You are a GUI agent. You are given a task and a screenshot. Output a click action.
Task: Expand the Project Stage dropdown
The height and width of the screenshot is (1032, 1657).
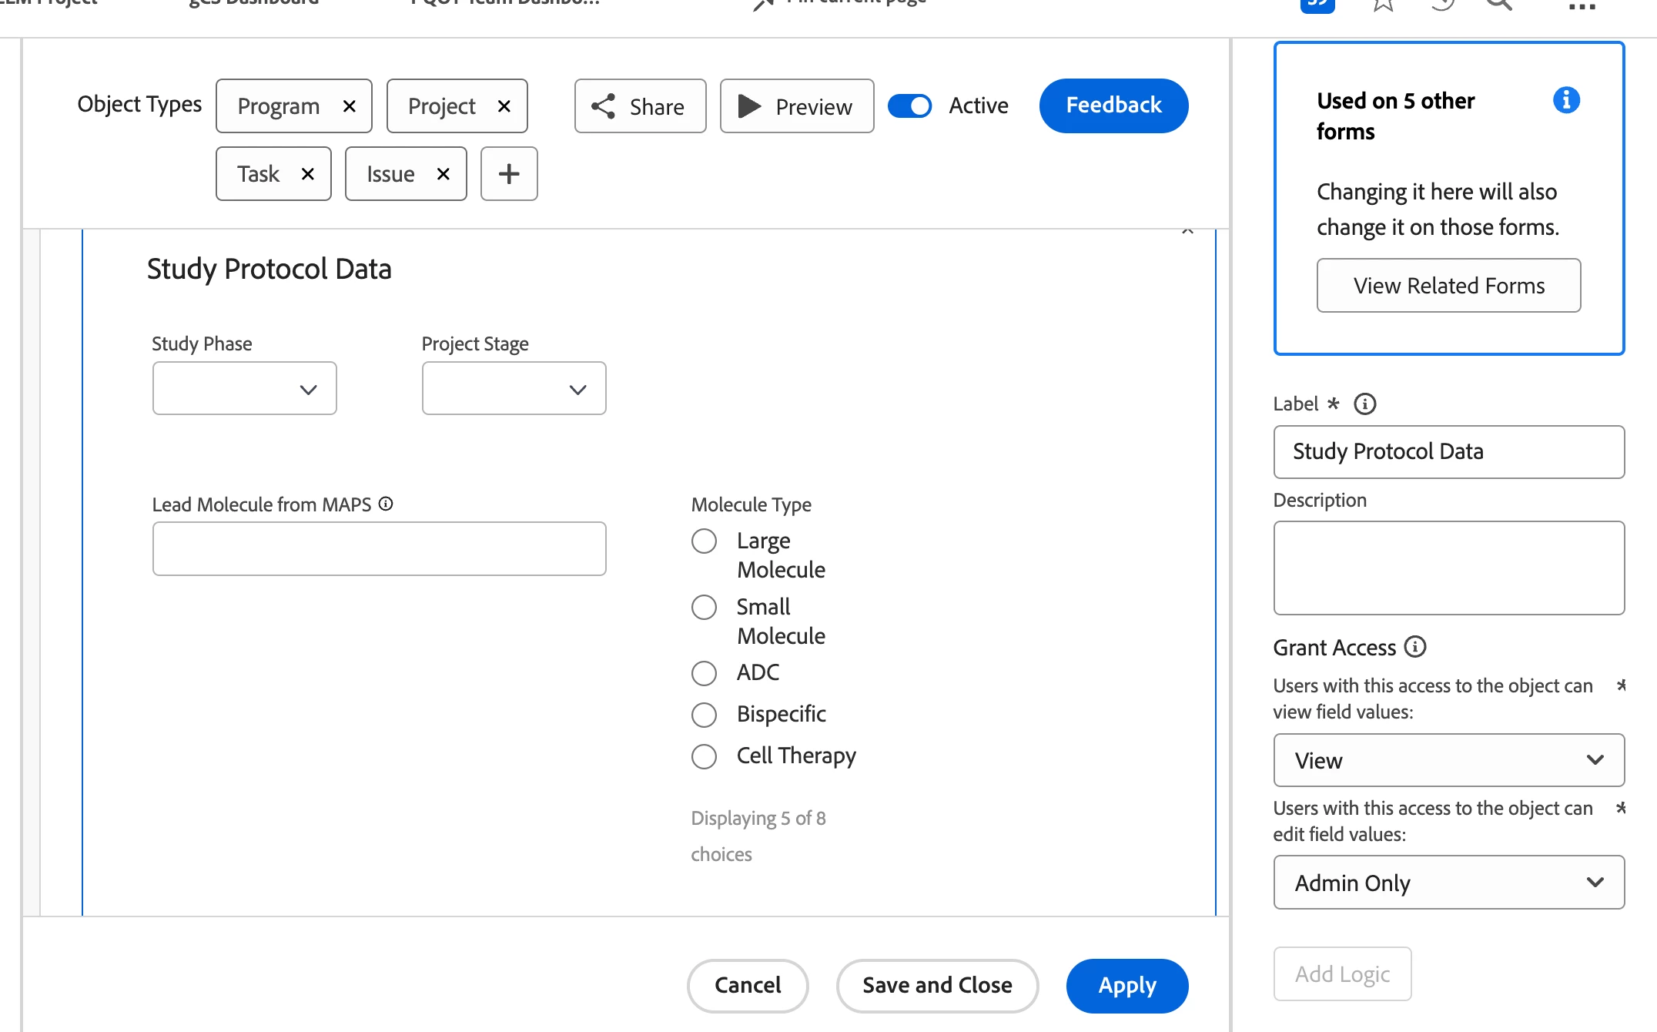514,389
